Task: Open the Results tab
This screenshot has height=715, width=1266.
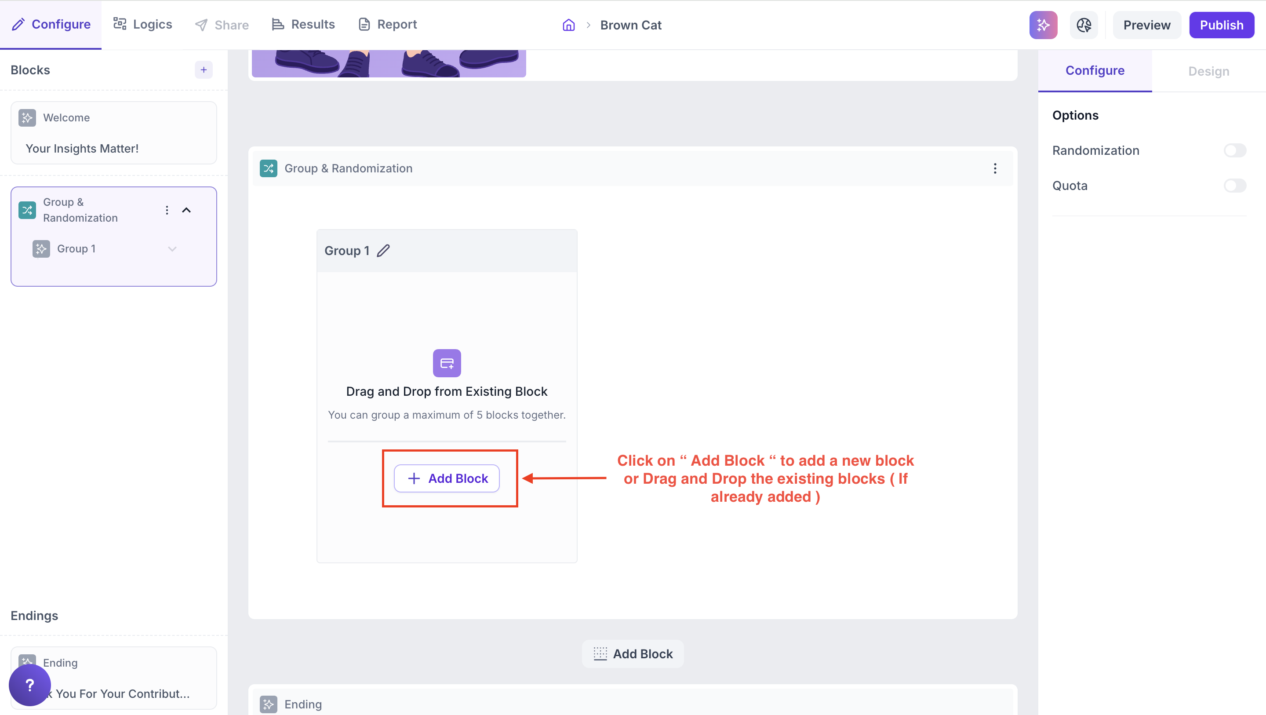Action: pos(303,25)
